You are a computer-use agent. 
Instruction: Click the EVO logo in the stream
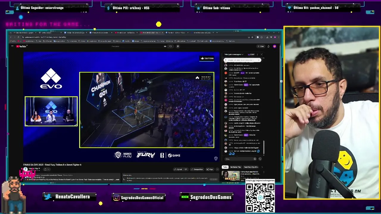tap(51, 78)
